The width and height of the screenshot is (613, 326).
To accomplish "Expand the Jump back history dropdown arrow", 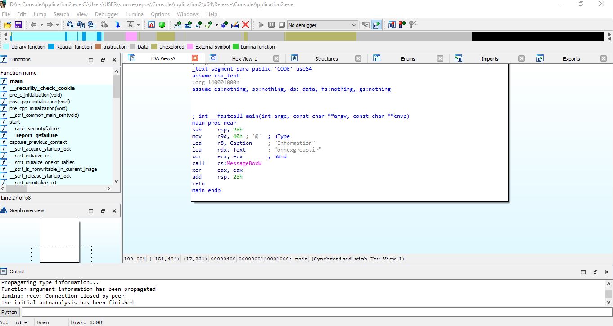I will [x=41, y=25].
